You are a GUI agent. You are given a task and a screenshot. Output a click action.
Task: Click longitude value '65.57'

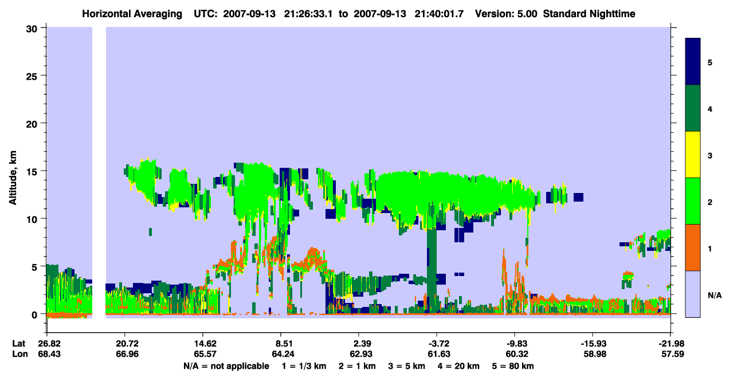206,354
